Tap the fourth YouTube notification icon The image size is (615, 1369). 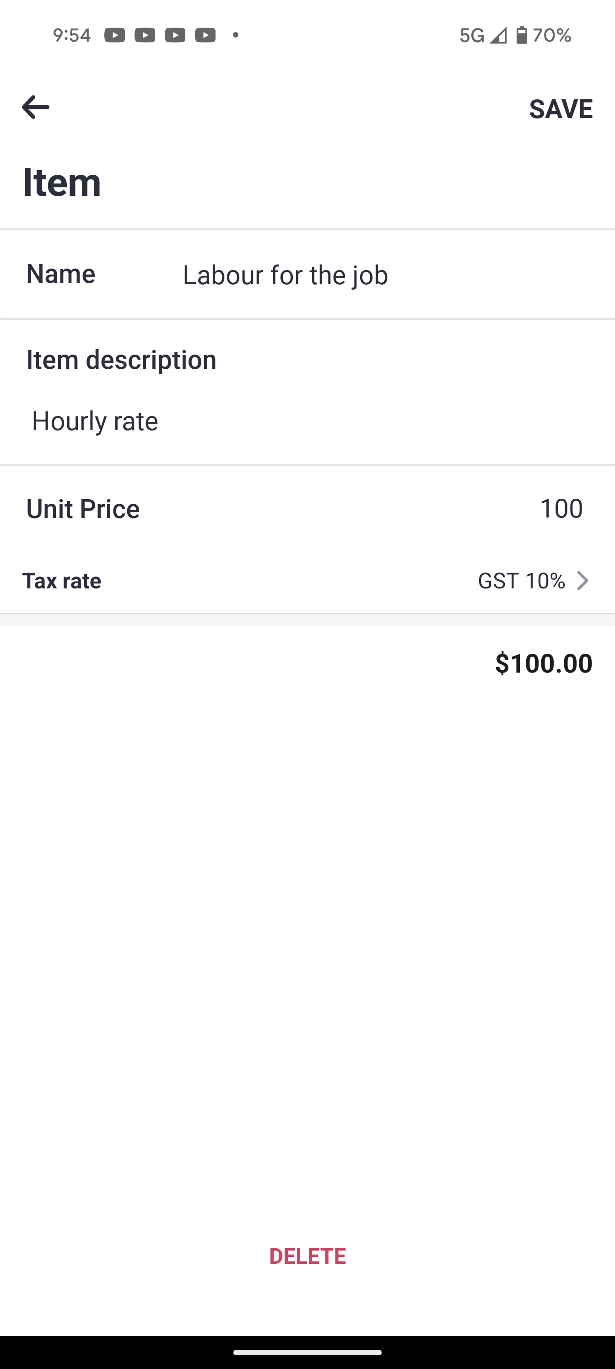click(x=205, y=35)
